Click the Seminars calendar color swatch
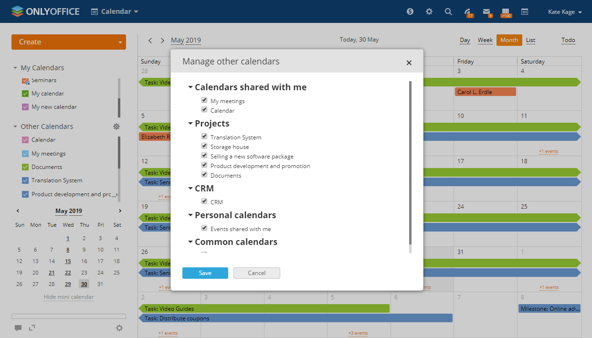Viewport: 592px width, 338px height. (26, 81)
